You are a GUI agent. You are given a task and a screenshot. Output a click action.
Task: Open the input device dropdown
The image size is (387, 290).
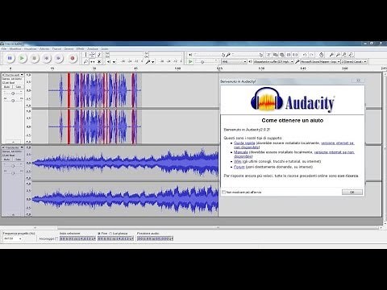[x=320, y=62]
